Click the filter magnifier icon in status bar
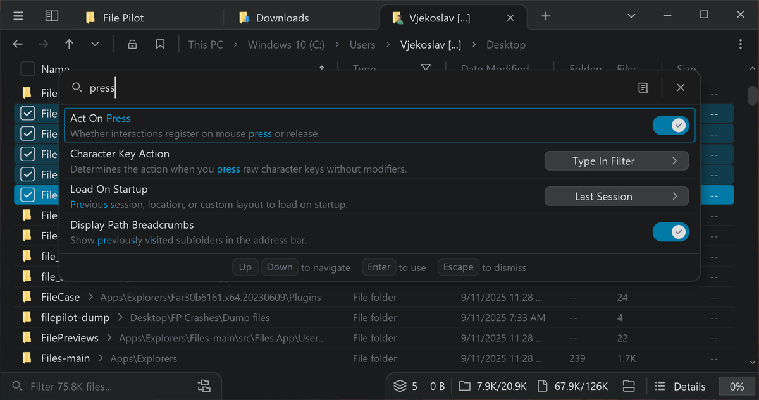 [18, 386]
